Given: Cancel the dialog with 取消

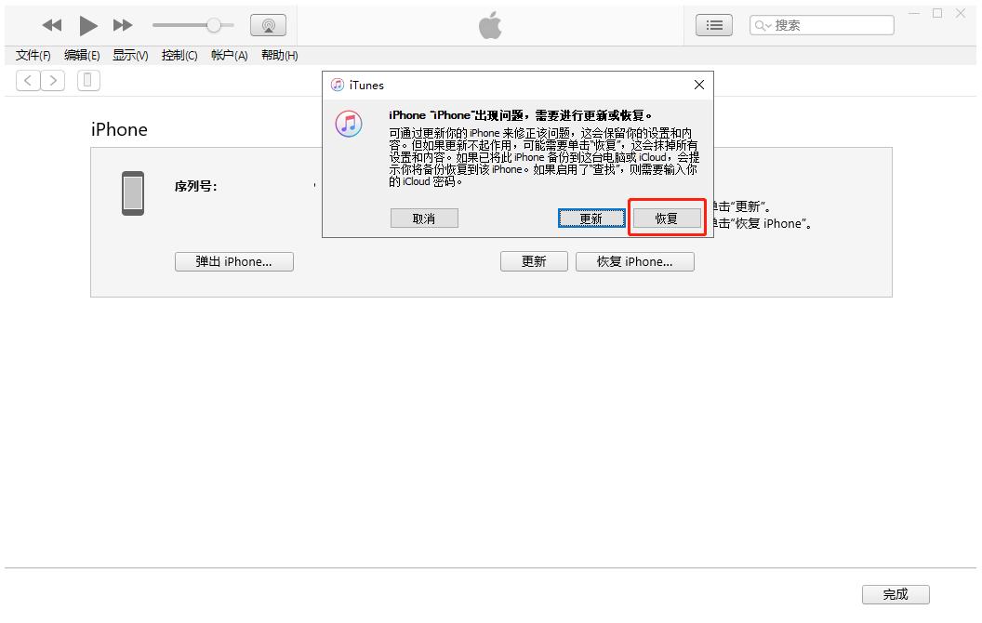Looking at the screenshot, I should point(424,218).
